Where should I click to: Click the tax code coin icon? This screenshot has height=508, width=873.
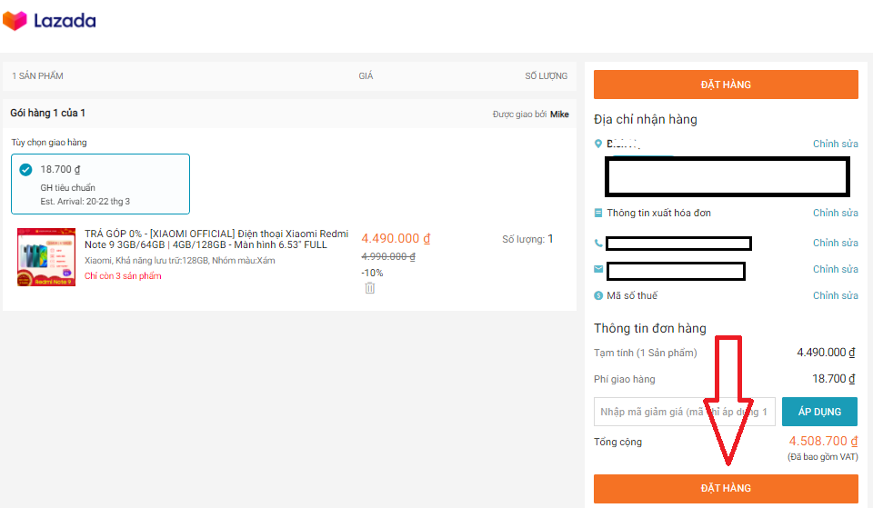[x=598, y=295]
